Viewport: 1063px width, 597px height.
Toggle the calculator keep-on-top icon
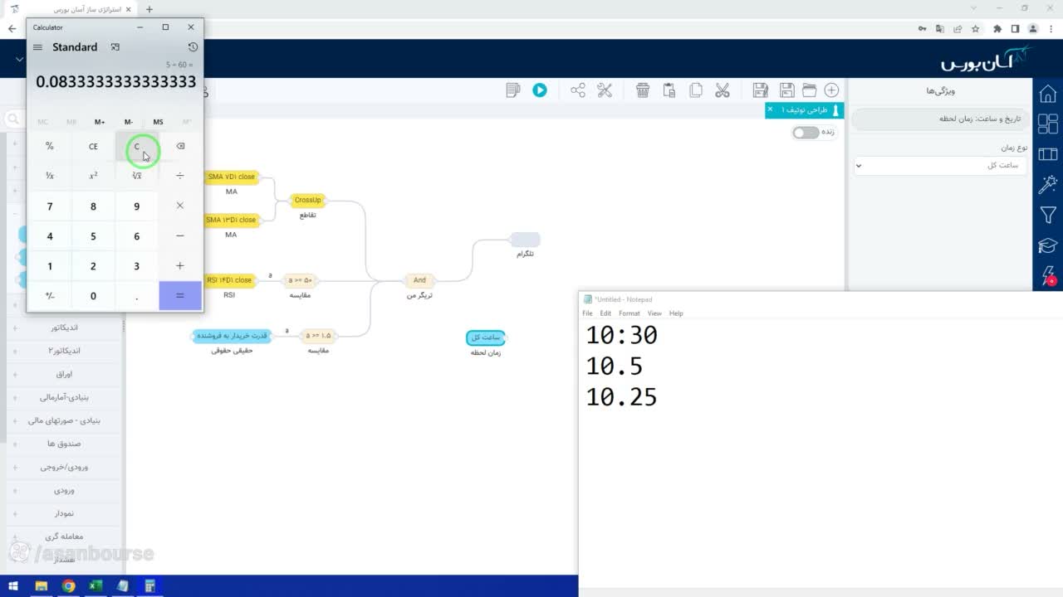point(115,47)
